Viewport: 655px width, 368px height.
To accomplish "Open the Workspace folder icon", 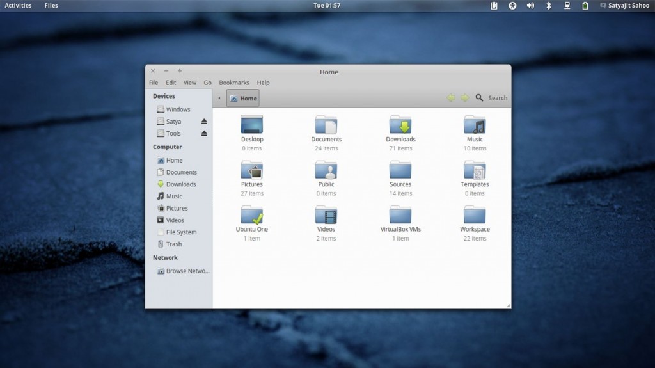I will [475, 215].
